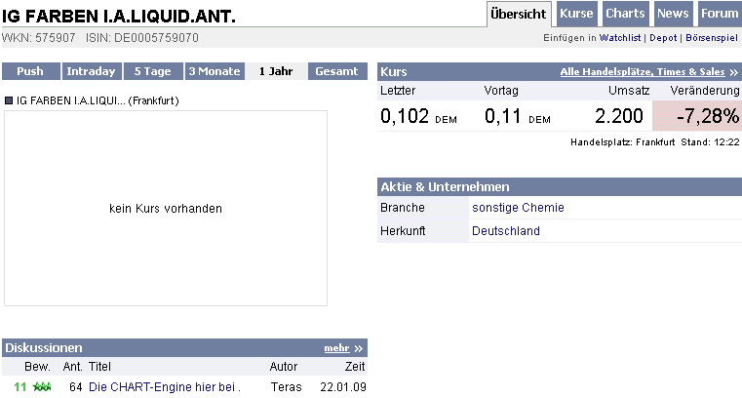This screenshot has height=398, width=742.
Task: Switch to the Kurse tab
Action: (x=577, y=14)
